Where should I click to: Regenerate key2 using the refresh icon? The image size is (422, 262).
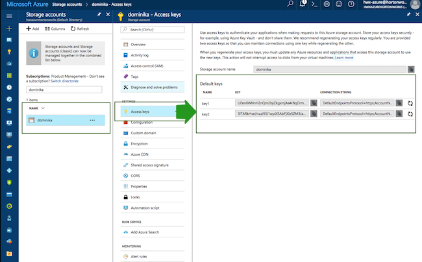click(x=410, y=114)
